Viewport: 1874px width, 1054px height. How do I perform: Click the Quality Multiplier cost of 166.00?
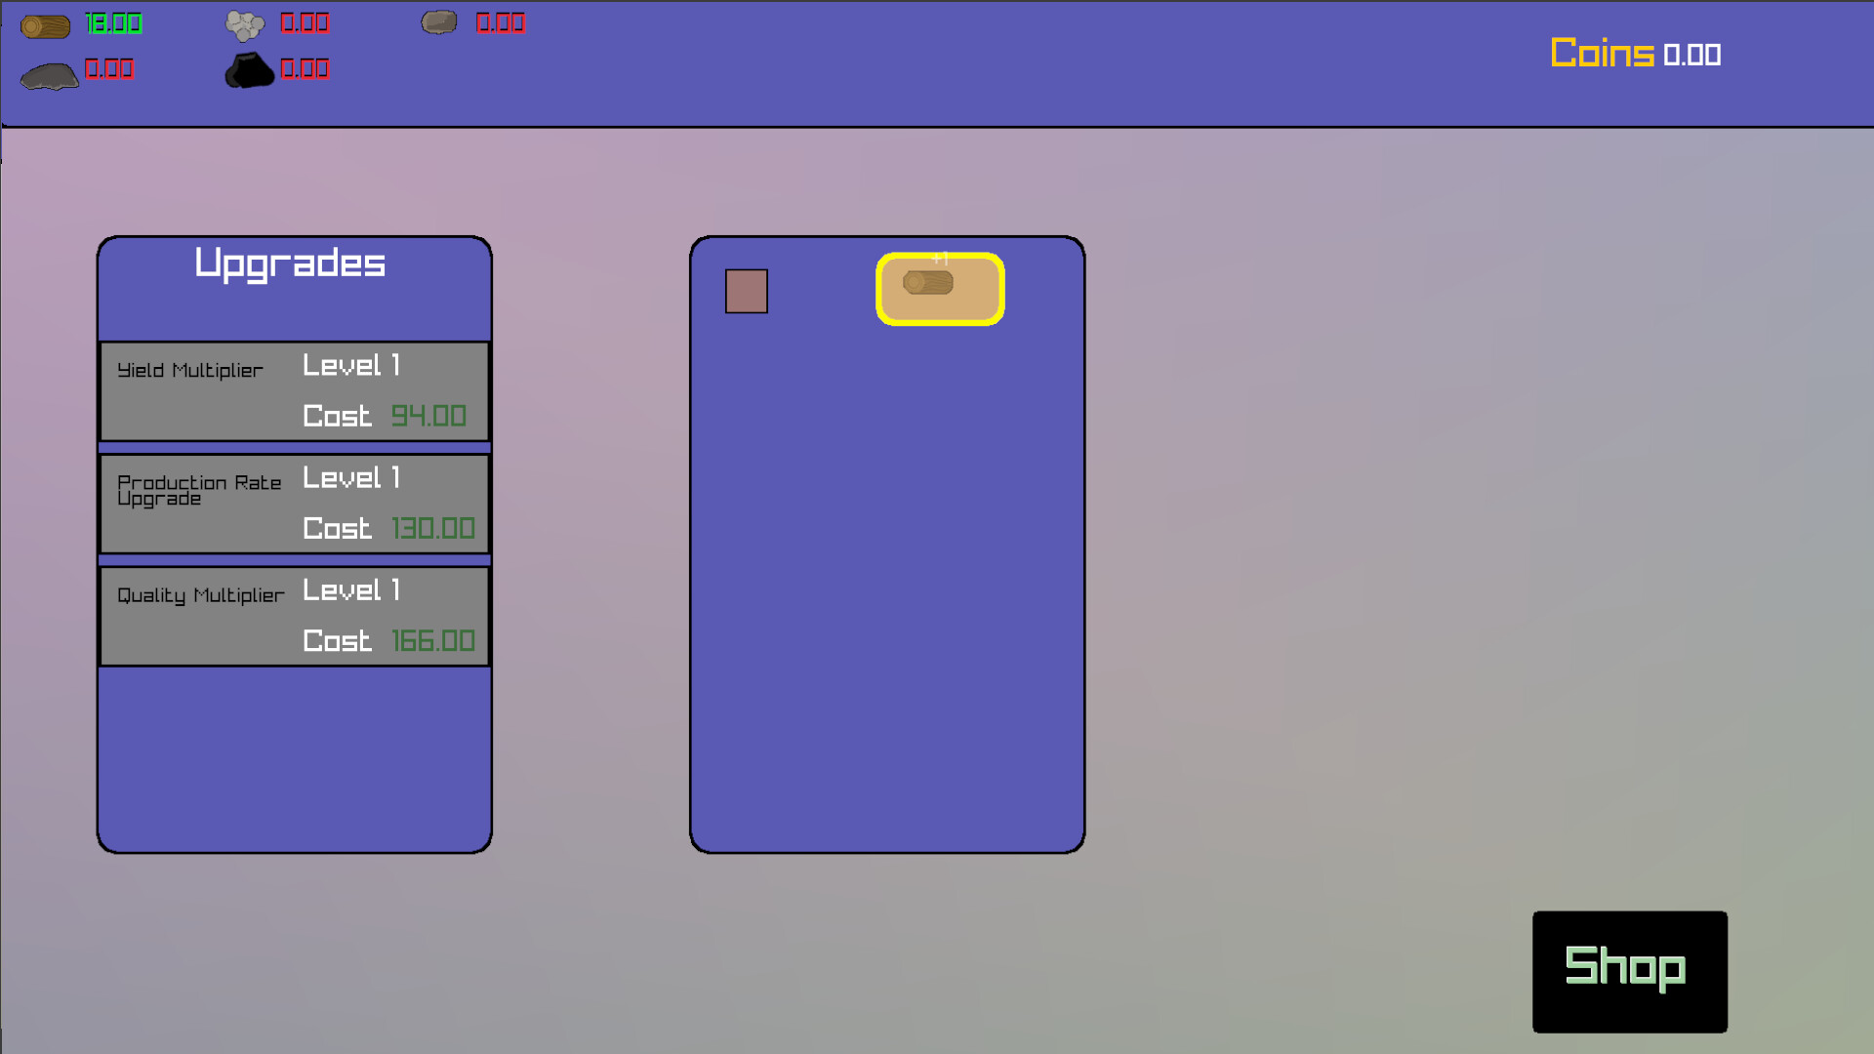coord(433,640)
